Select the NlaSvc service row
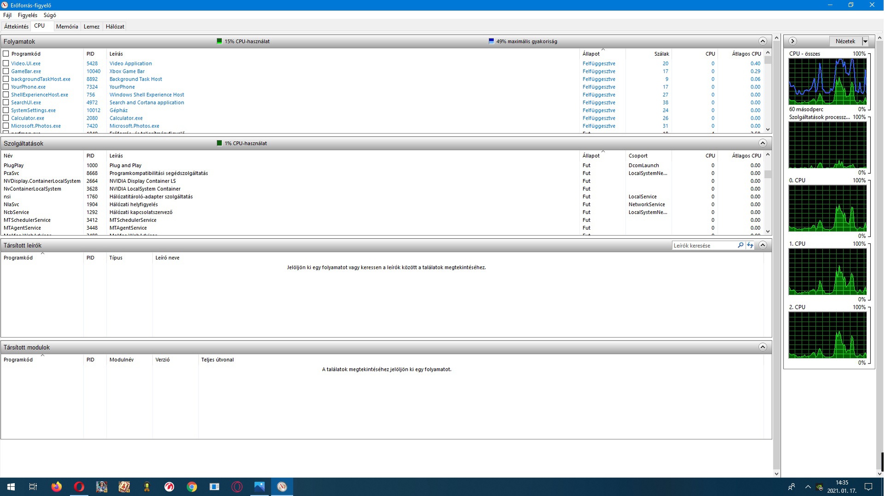The height and width of the screenshot is (496, 885). 382,205
